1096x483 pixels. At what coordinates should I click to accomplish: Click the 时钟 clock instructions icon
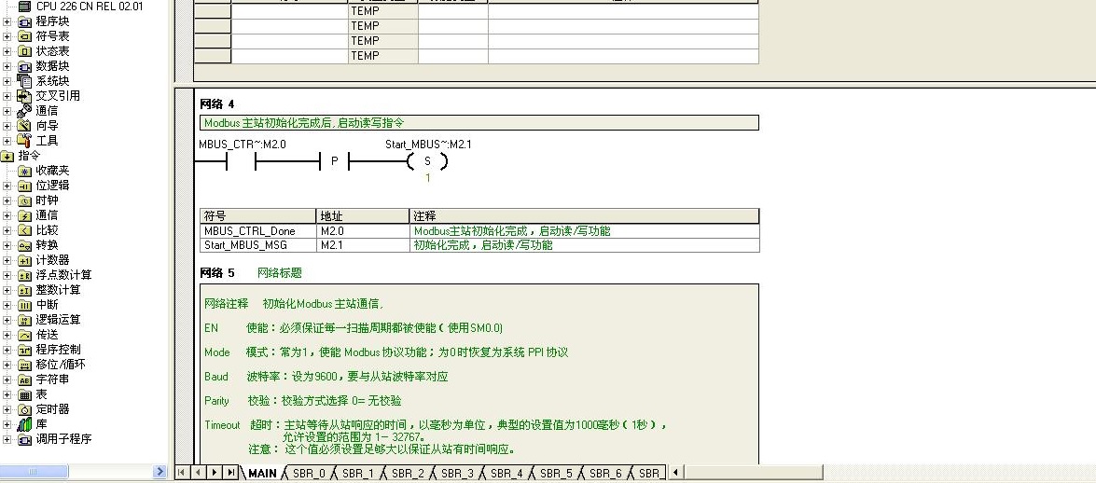point(24,200)
